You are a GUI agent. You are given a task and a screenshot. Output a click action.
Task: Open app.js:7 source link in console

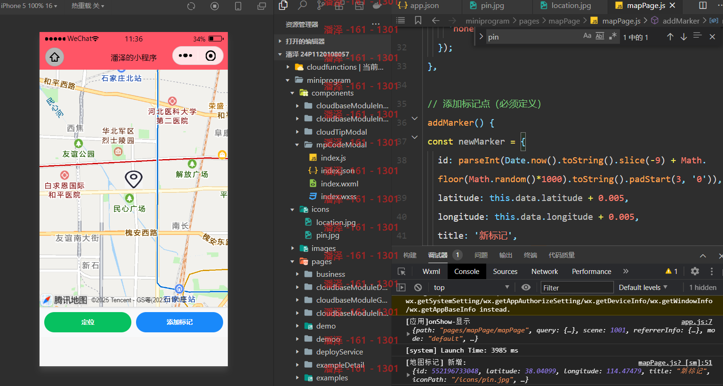(x=697, y=322)
